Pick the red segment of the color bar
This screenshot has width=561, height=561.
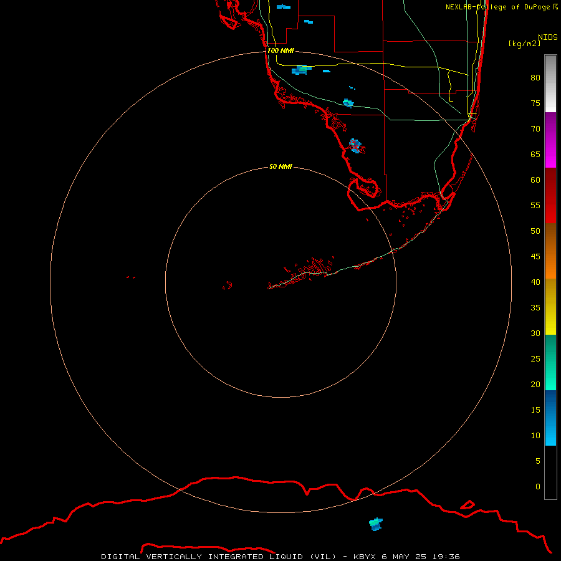[x=550, y=196]
